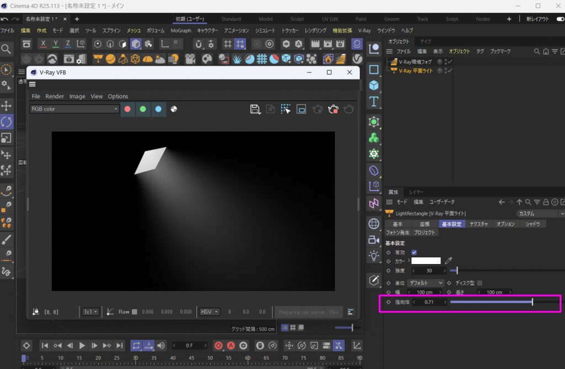Click the V-Ray menu in the main menu bar
Viewport: 565px width, 369px height.
point(364,30)
